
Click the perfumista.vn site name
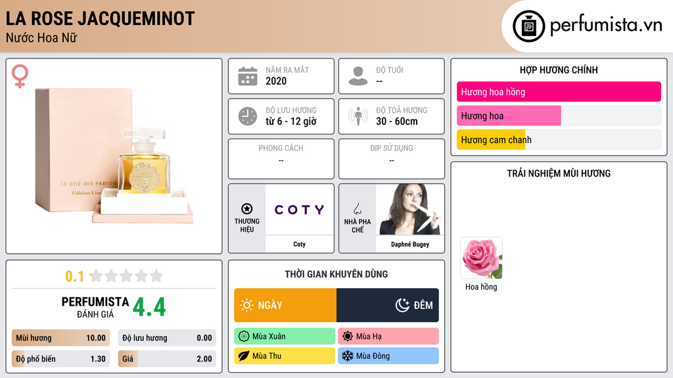tap(606, 25)
